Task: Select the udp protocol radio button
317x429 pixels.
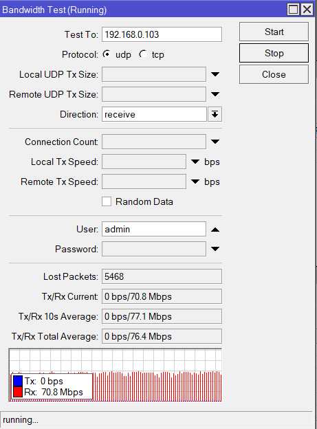Action: click(107, 54)
